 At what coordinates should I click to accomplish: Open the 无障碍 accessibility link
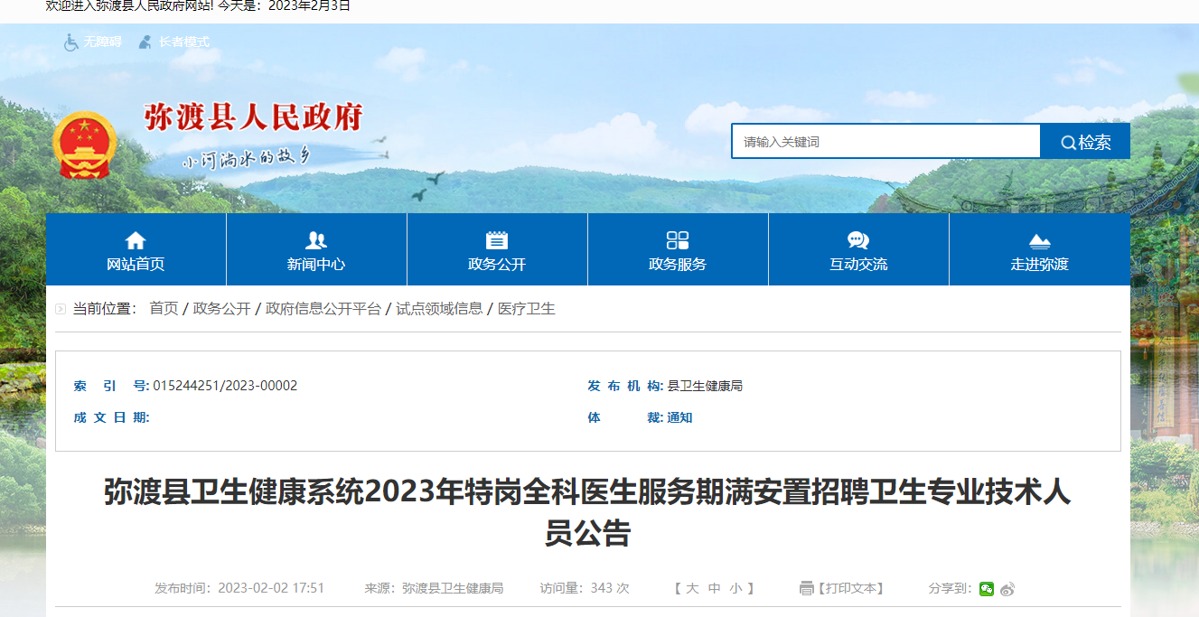point(102,42)
